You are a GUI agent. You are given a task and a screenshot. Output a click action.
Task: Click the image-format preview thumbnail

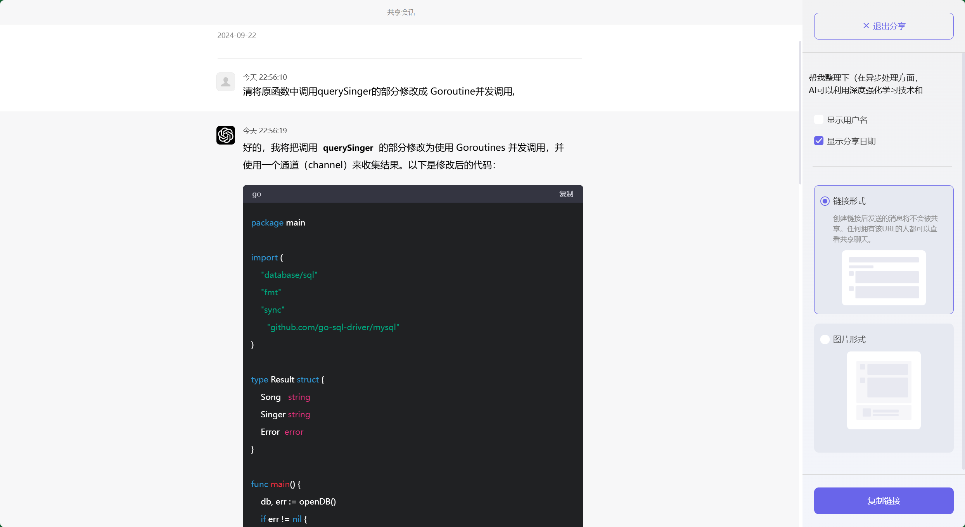coord(884,390)
